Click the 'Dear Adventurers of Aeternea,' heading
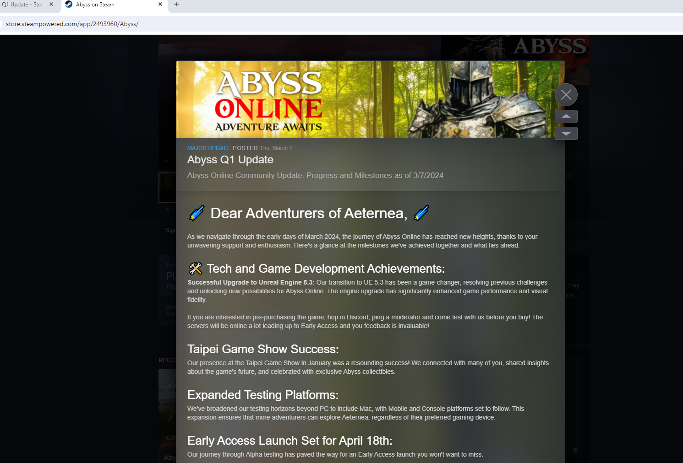Image resolution: width=683 pixels, height=463 pixels. [x=309, y=213]
